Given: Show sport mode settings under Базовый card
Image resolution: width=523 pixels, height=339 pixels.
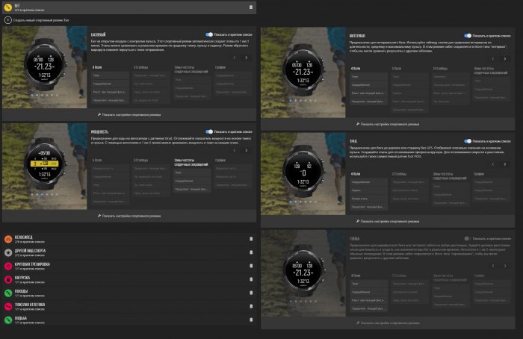Looking at the screenshot, I should 129,115.
